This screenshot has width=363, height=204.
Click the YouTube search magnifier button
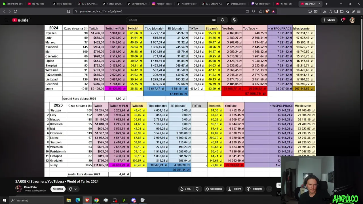coord(223,20)
